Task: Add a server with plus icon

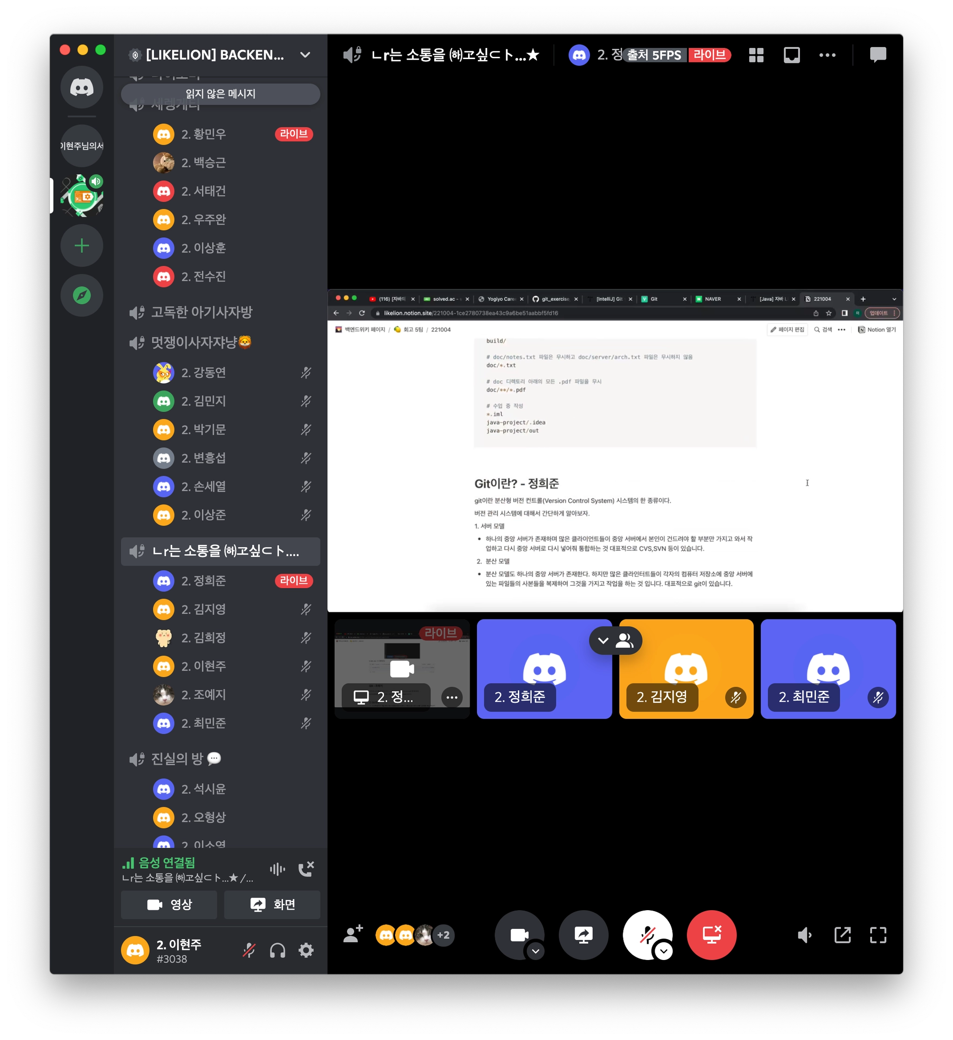Action: 81,246
